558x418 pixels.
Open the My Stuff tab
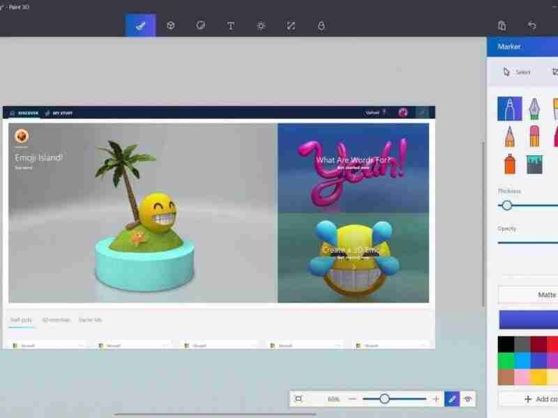59,113
